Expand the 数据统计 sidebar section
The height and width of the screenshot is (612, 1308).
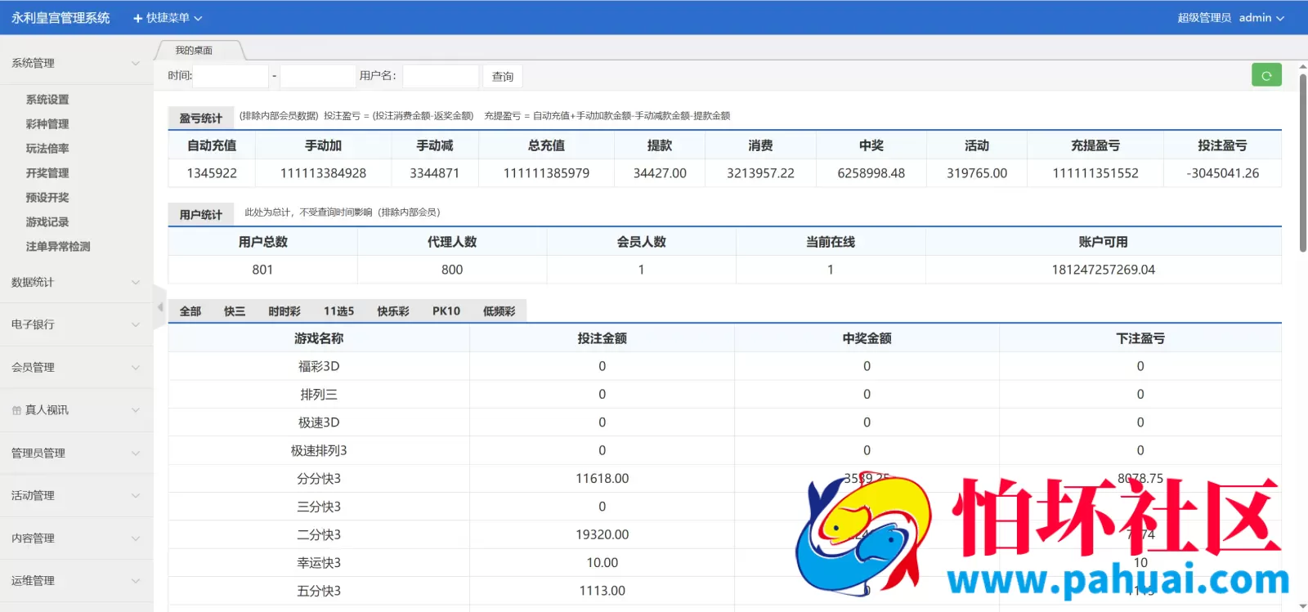(x=76, y=282)
